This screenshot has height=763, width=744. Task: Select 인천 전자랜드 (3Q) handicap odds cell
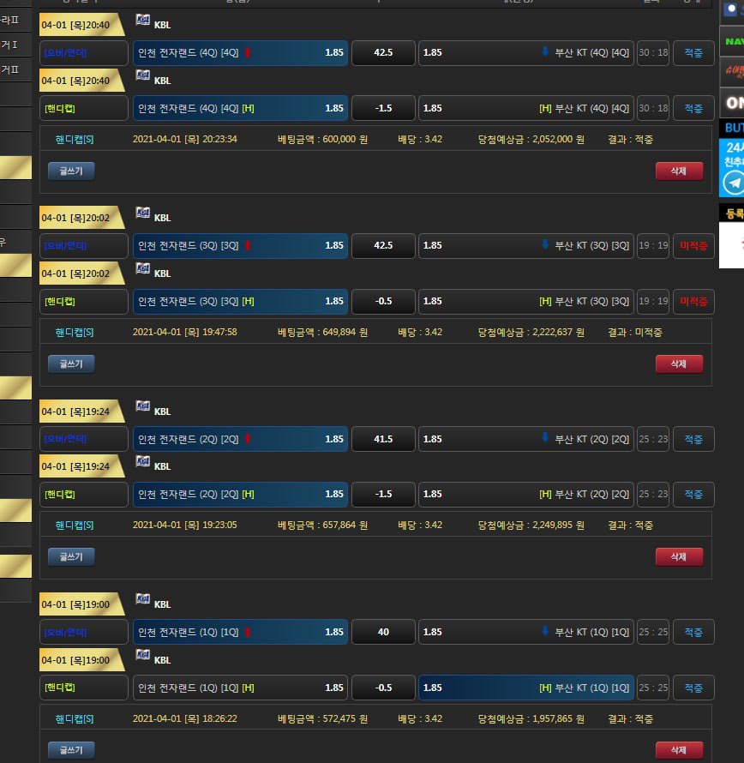pos(240,302)
